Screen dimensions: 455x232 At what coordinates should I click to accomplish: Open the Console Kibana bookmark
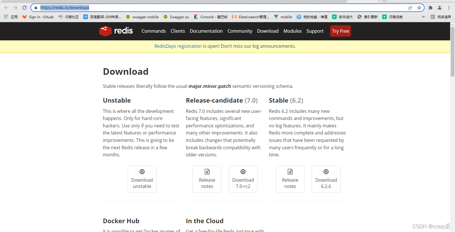211,17
